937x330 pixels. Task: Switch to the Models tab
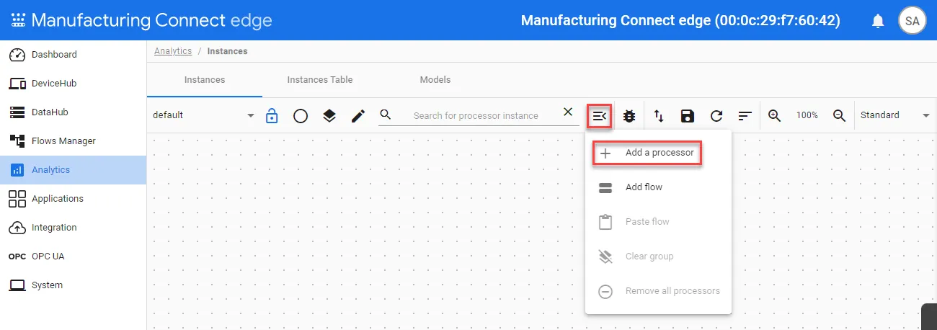click(x=435, y=80)
